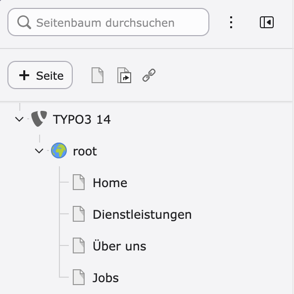Click the globe icon of root page
This screenshot has width=294, height=294.
[x=59, y=150]
